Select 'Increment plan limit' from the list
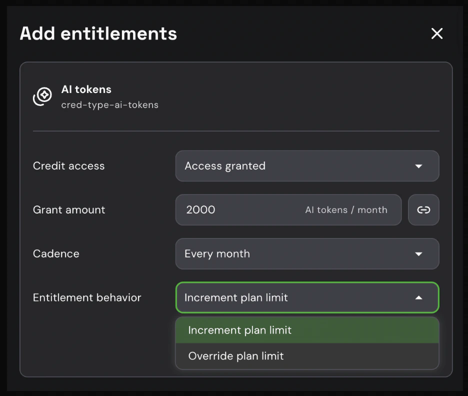 pos(240,330)
